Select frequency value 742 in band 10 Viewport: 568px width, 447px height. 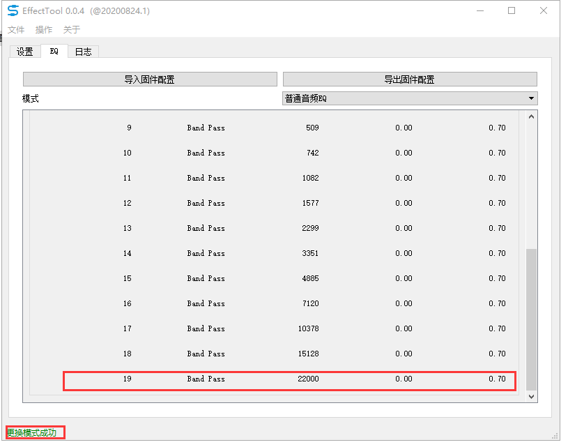coord(313,153)
